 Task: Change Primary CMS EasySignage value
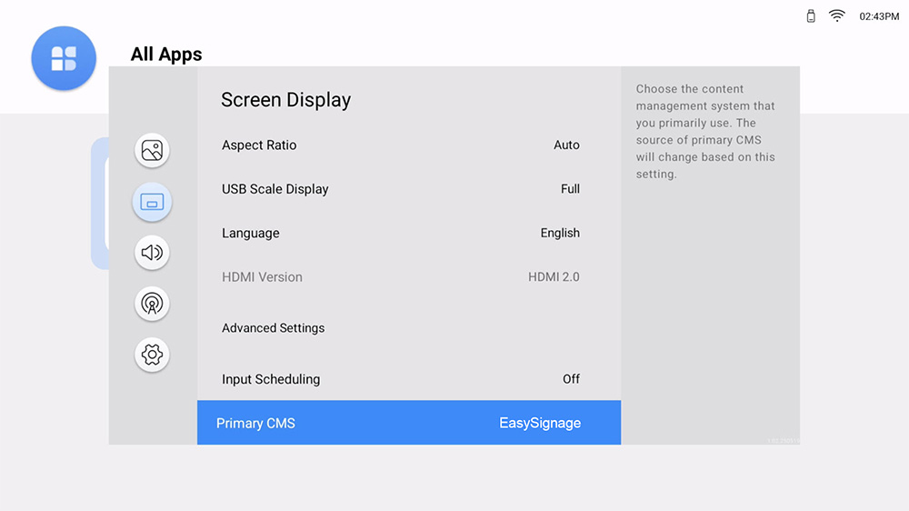click(x=539, y=423)
